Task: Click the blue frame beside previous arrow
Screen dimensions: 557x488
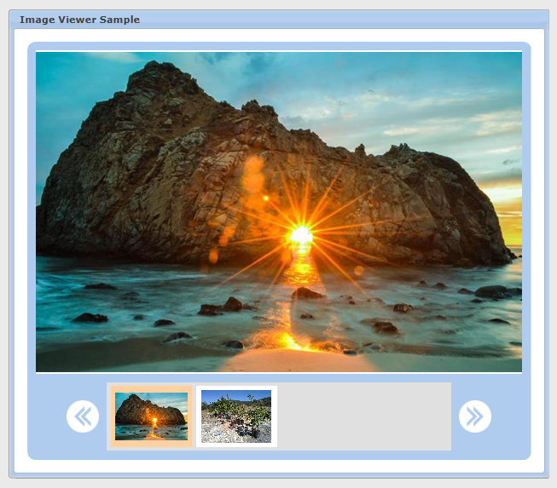Action: pyautogui.click(x=47, y=416)
